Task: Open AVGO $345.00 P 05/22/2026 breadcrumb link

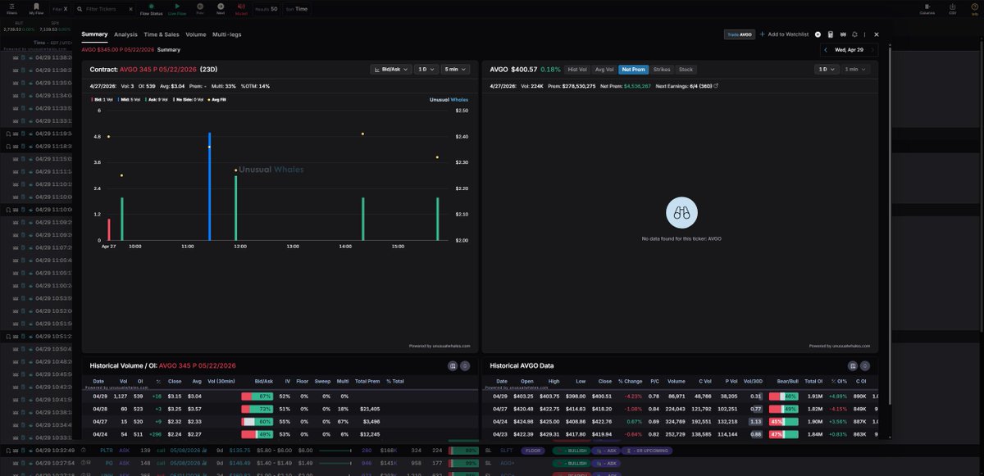Action: click(117, 49)
